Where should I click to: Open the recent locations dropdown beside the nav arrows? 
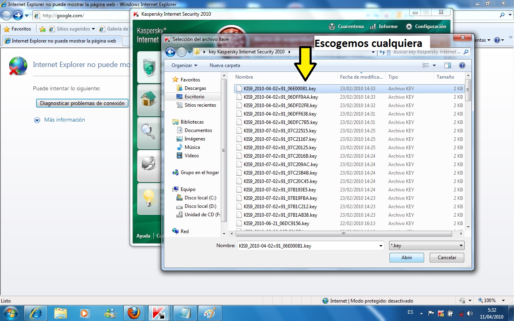pyautogui.click(x=190, y=52)
